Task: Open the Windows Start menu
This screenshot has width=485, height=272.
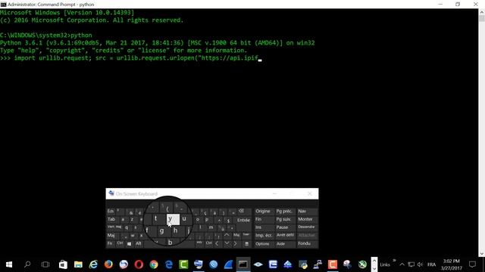Action: click(9, 264)
